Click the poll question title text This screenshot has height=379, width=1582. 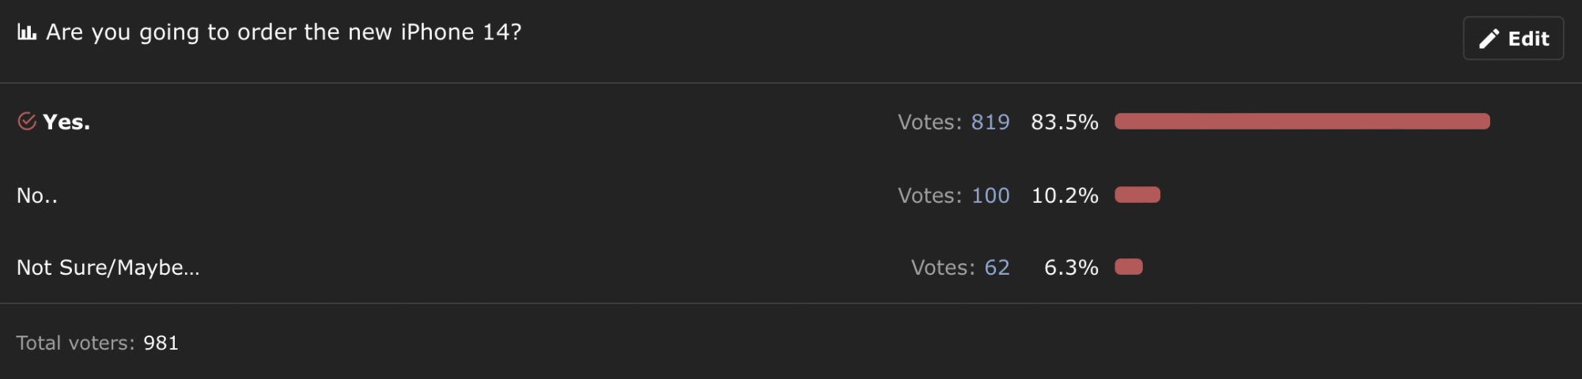click(284, 32)
